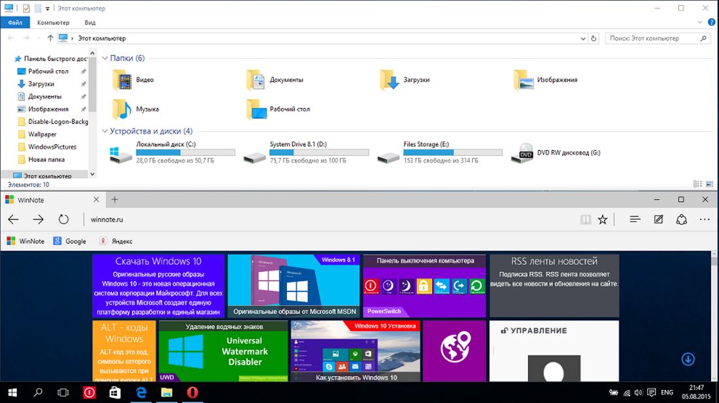The height and width of the screenshot is (403, 719).
Task: Click the Скачать Windows 10 tile
Action: coord(158,286)
